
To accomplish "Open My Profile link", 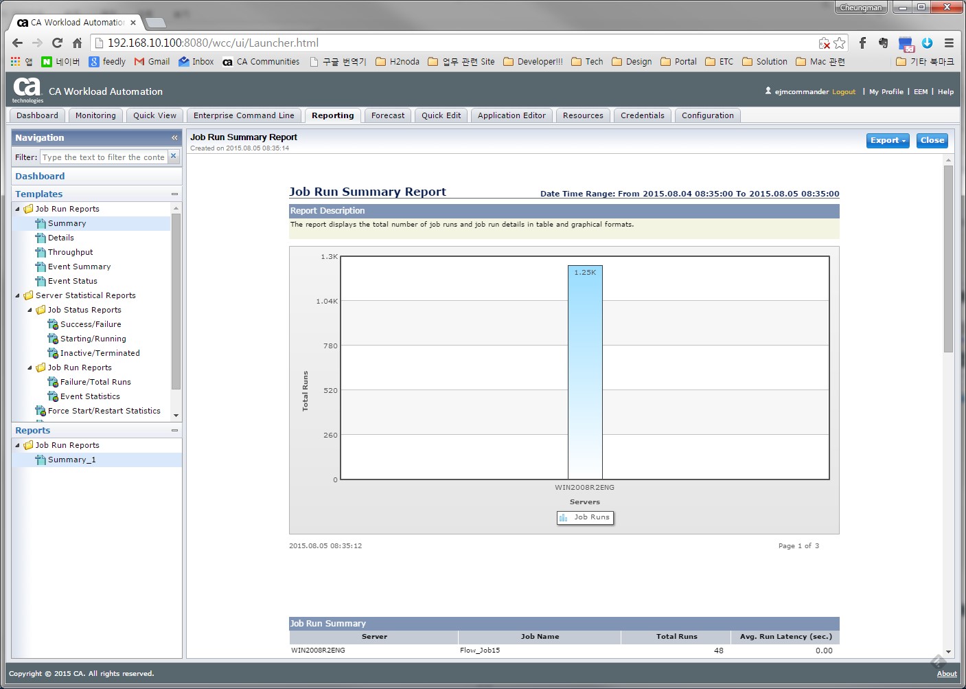I will point(886,92).
